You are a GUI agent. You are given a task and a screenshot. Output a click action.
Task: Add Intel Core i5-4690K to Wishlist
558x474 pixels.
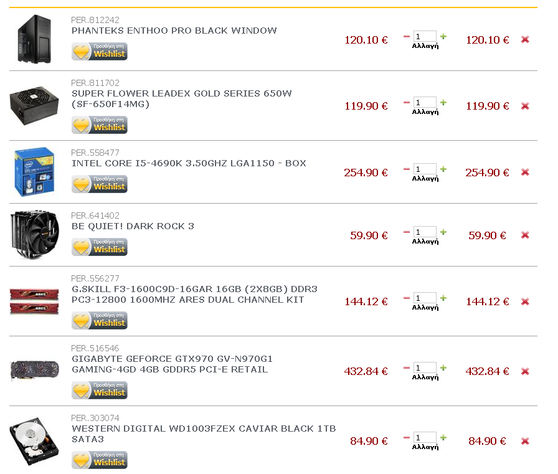[x=100, y=184]
